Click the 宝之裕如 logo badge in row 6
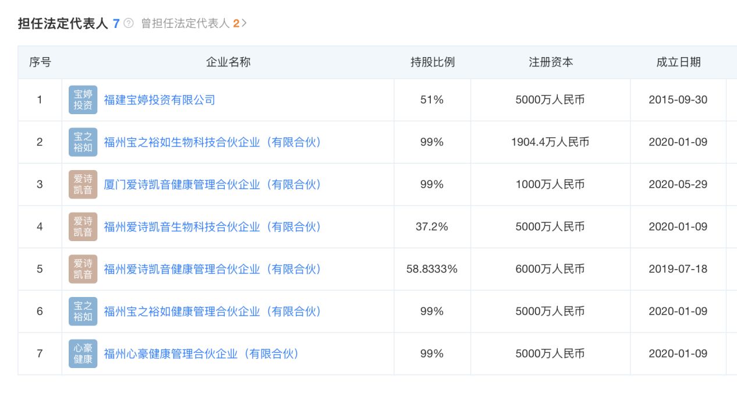 (x=83, y=312)
